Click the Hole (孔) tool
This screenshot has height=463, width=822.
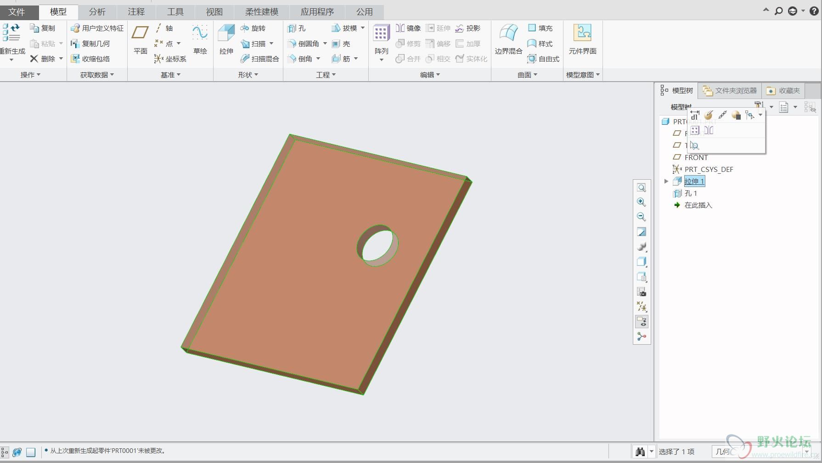(297, 28)
